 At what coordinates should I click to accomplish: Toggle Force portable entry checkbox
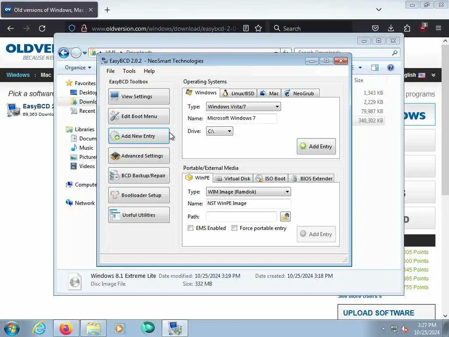pos(234,228)
